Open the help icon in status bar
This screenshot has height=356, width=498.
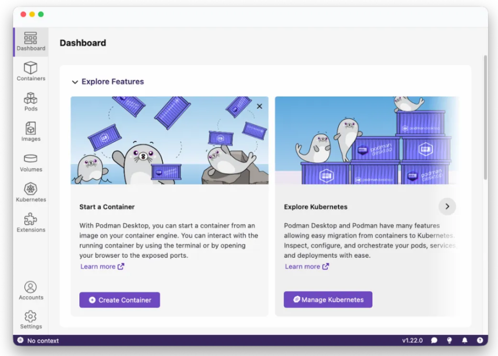click(480, 340)
